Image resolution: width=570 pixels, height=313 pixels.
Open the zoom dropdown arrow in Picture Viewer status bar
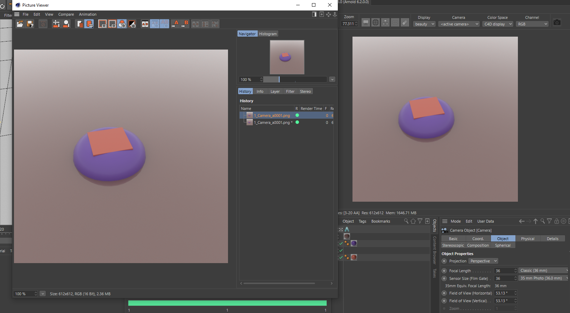43,294
